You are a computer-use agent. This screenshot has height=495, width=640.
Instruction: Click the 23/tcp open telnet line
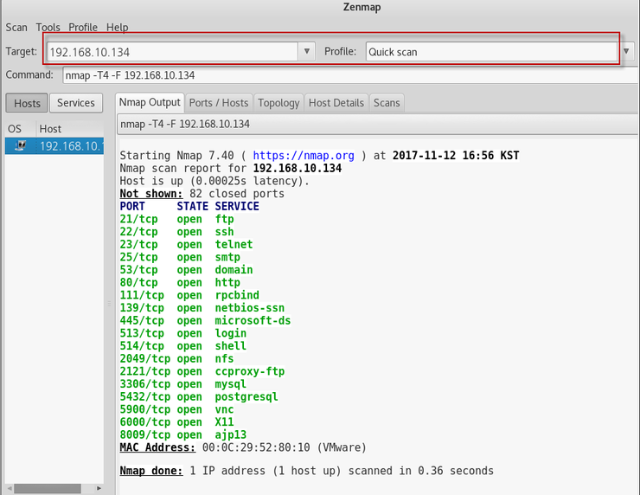(x=186, y=245)
